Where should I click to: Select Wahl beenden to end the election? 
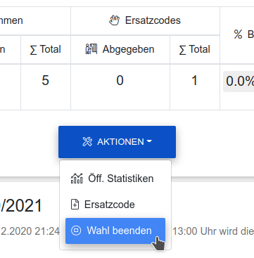click(115, 231)
